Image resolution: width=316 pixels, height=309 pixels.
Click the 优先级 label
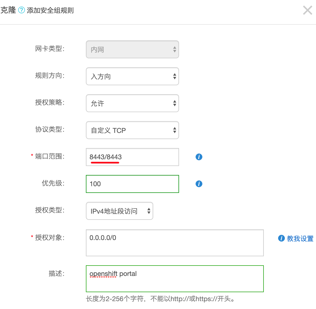click(x=53, y=183)
